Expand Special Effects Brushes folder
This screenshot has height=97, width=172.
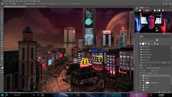coord(140,54)
